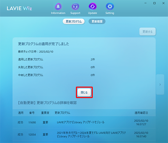Click 重要 level for update 11690
This screenshot has height=143, width=168.
click(45, 123)
